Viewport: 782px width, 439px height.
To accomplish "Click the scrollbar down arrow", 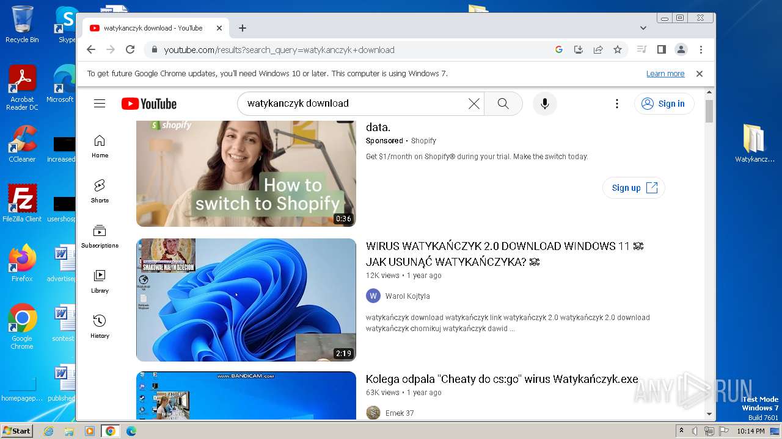I will tap(709, 414).
